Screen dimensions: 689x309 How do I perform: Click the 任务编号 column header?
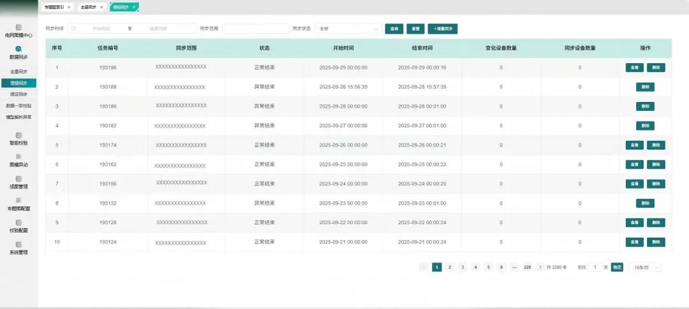(x=108, y=48)
